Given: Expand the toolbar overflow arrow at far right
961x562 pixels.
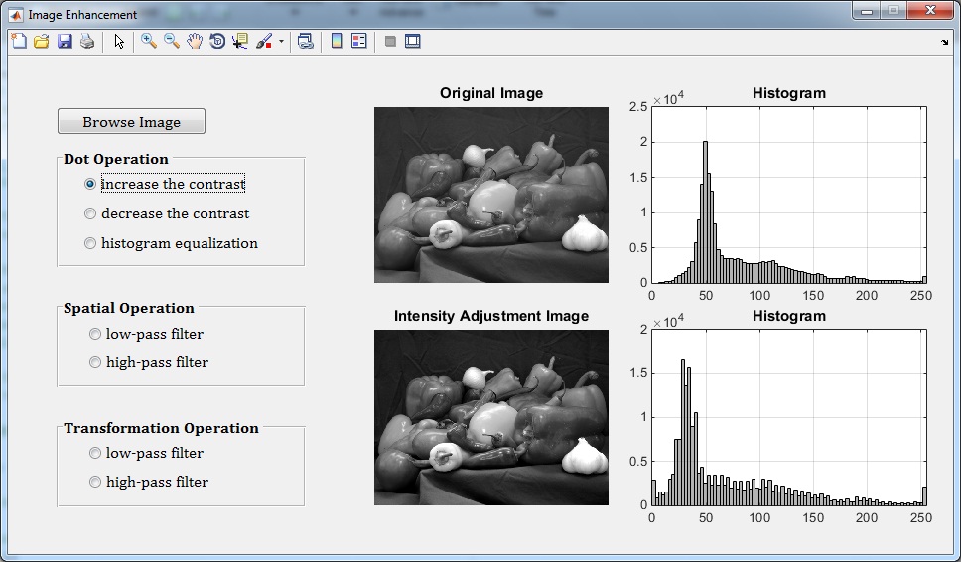Looking at the screenshot, I should pos(944,43).
